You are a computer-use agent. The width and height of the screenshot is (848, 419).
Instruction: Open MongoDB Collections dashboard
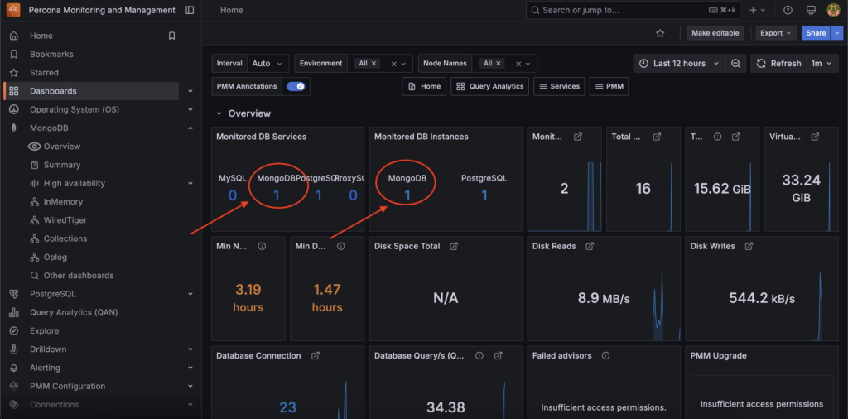click(65, 238)
